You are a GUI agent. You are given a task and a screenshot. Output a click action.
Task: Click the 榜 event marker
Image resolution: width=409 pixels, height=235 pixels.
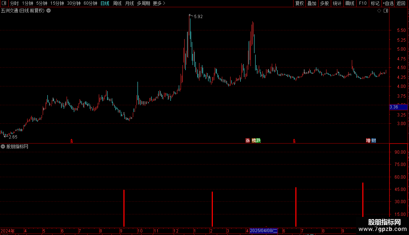coord(254,140)
